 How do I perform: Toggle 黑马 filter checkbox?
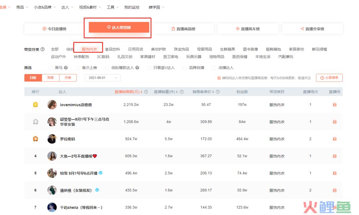tap(51, 68)
